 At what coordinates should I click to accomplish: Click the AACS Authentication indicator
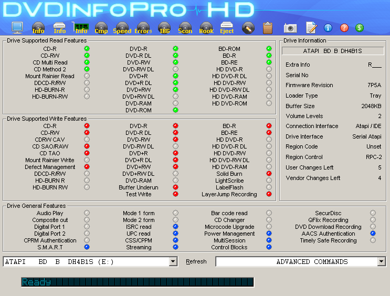(373, 234)
